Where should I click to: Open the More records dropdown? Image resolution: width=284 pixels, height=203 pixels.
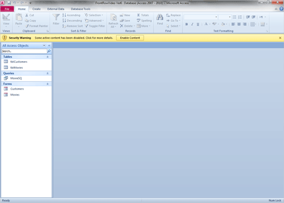pyautogui.click(x=144, y=26)
